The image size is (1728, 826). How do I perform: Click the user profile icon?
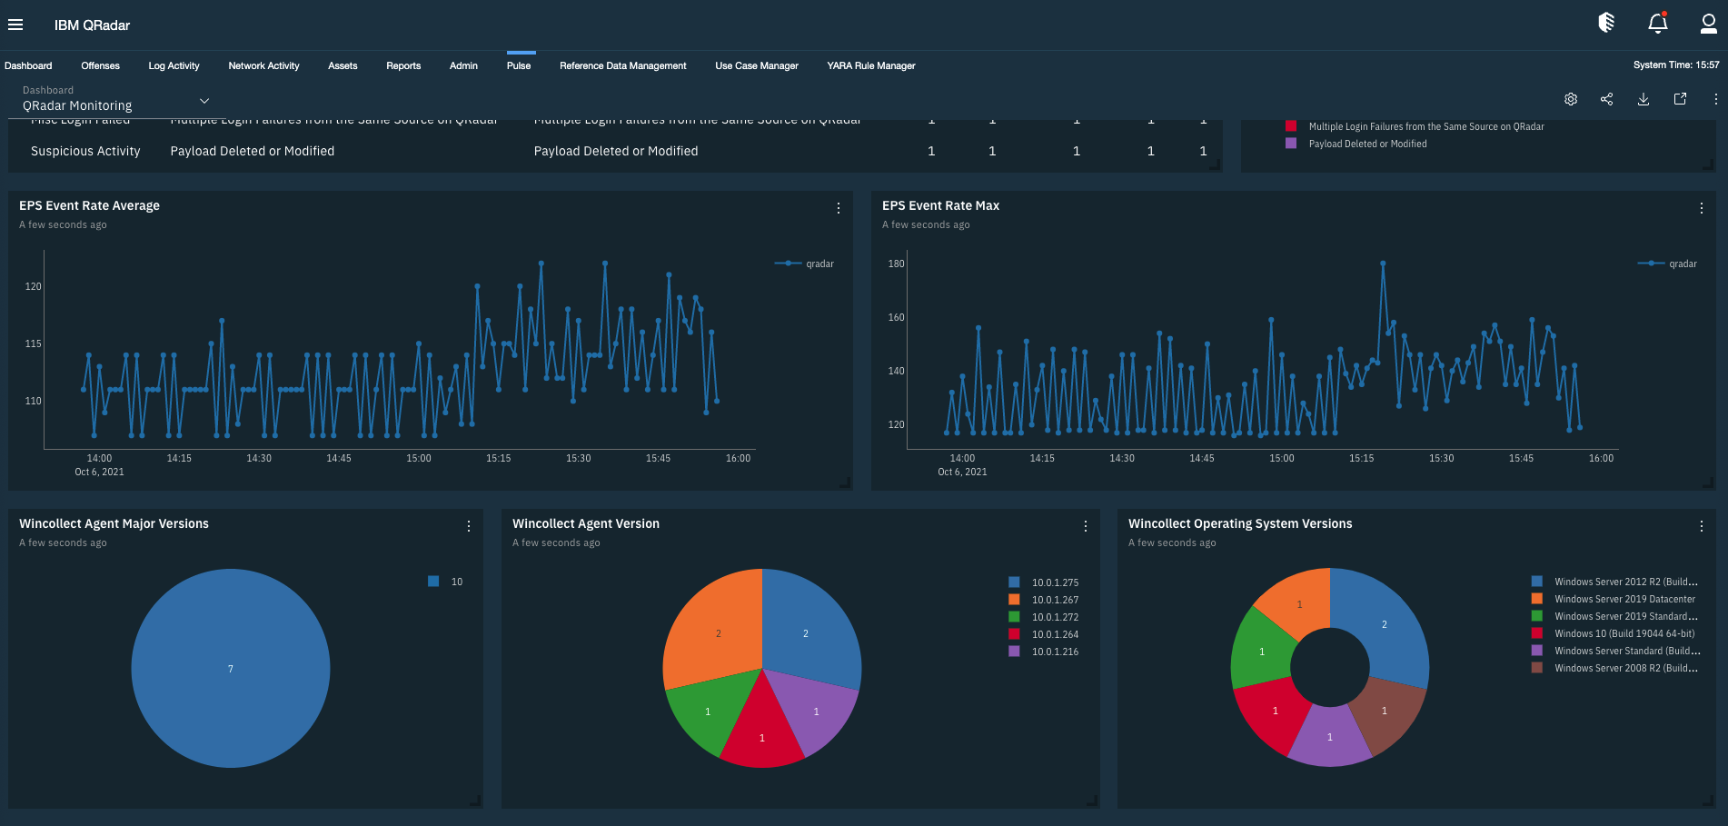point(1708,25)
